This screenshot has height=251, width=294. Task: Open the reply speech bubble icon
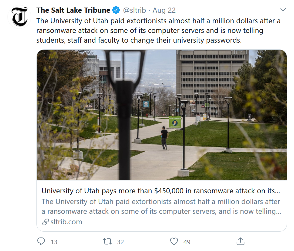point(41,241)
